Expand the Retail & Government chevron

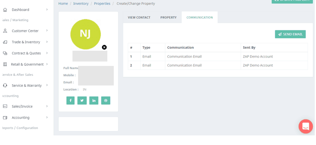(47, 64)
